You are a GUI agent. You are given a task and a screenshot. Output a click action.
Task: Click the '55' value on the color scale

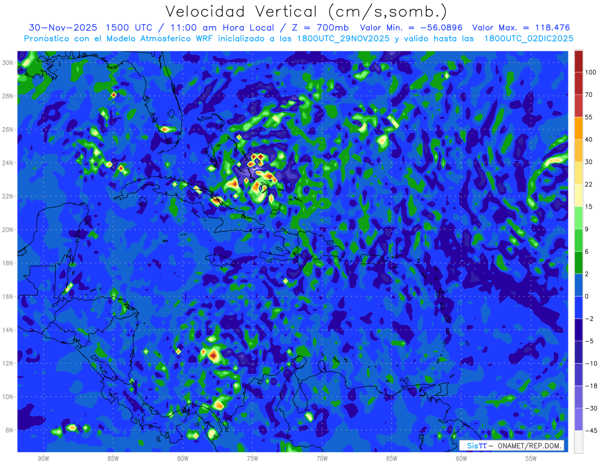[589, 117]
